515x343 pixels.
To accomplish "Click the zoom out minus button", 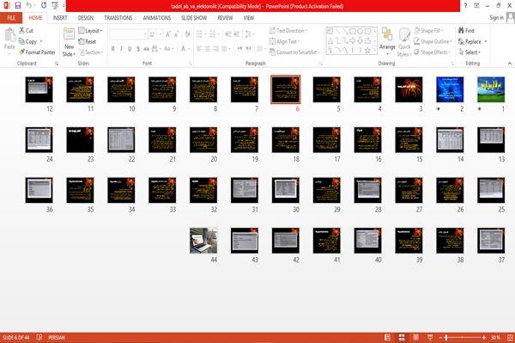I will [x=441, y=337].
